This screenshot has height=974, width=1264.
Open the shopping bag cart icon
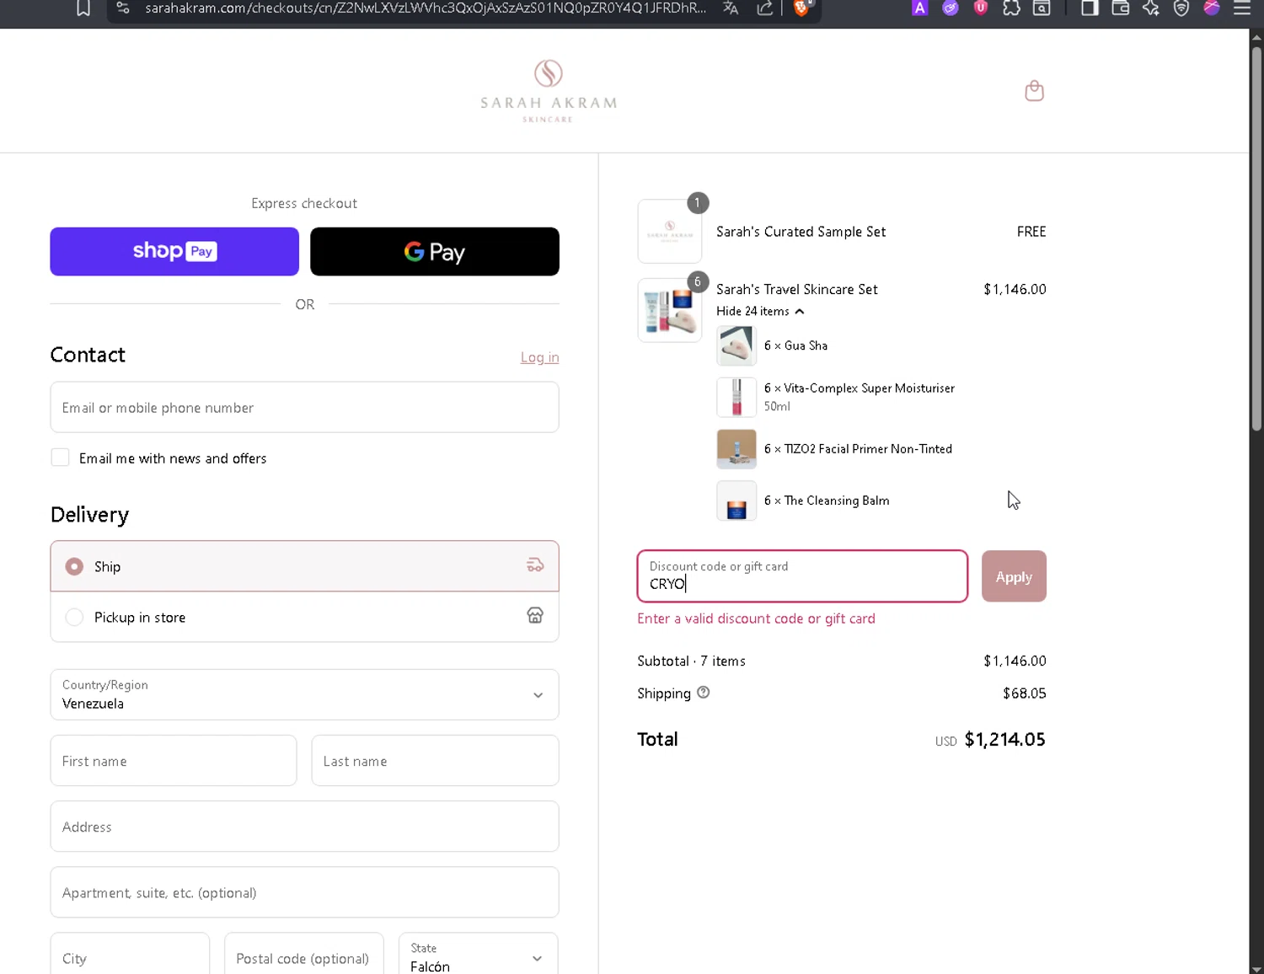pyautogui.click(x=1034, y=90)
